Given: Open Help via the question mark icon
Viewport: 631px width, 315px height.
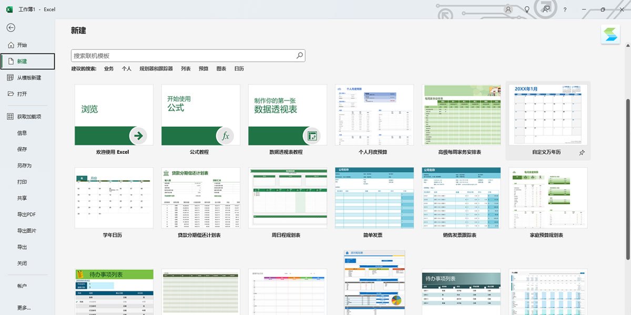Looking at the screenshot, I should coord(564,9).
